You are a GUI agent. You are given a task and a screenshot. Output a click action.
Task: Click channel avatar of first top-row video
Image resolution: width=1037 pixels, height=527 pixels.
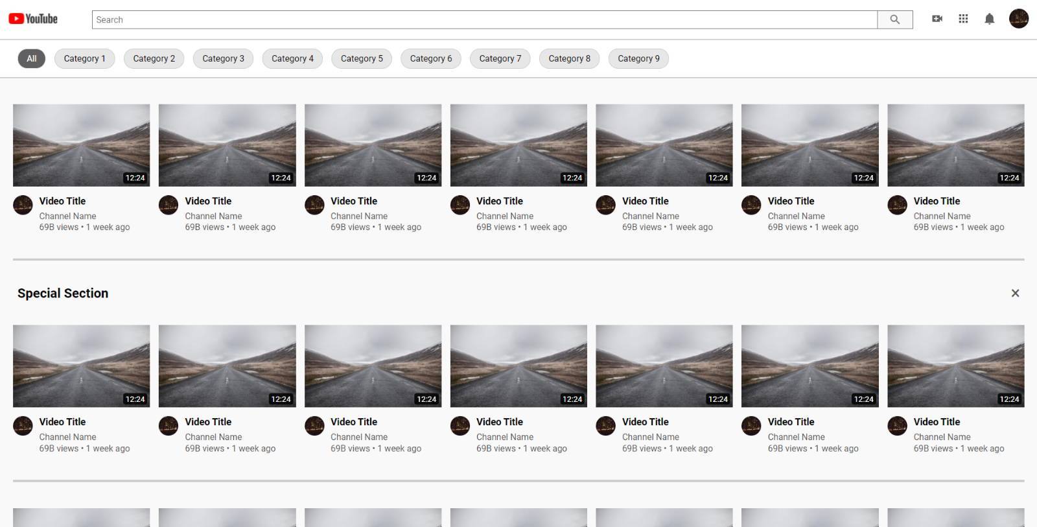click(23, 205)
